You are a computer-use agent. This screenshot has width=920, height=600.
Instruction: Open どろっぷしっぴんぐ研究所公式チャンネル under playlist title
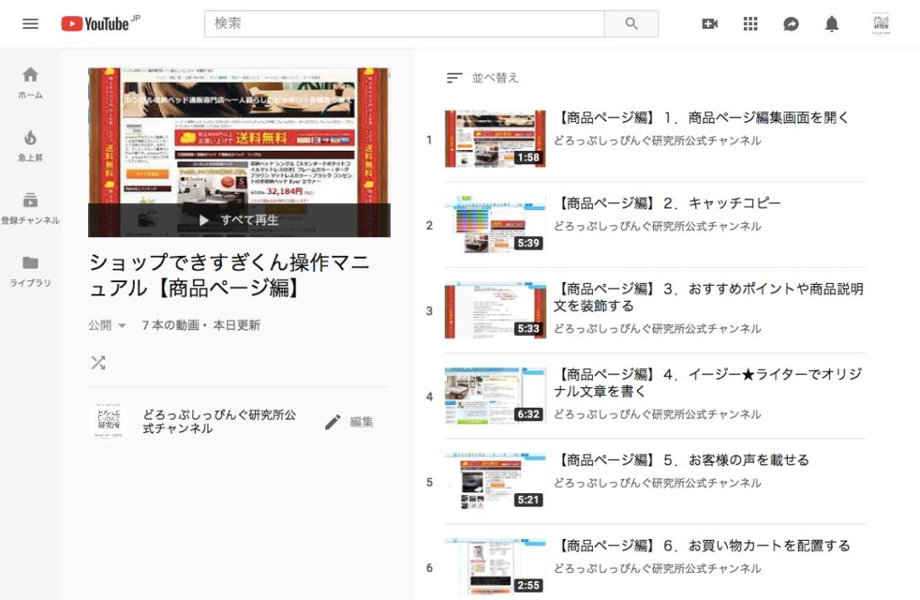pos(219,421)
